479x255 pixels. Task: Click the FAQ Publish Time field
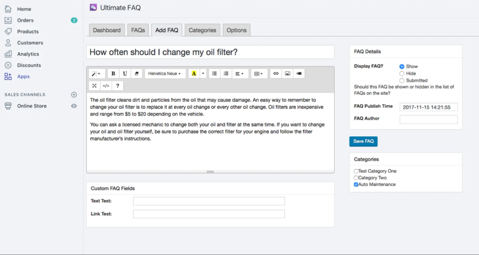429,107
